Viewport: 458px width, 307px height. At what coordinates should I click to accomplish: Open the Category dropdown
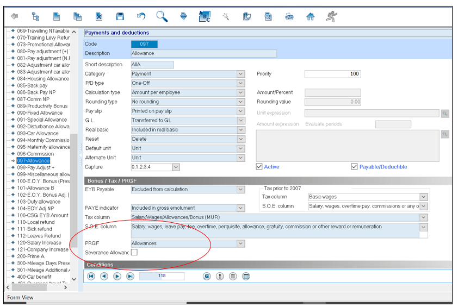(x=240, y=74)
